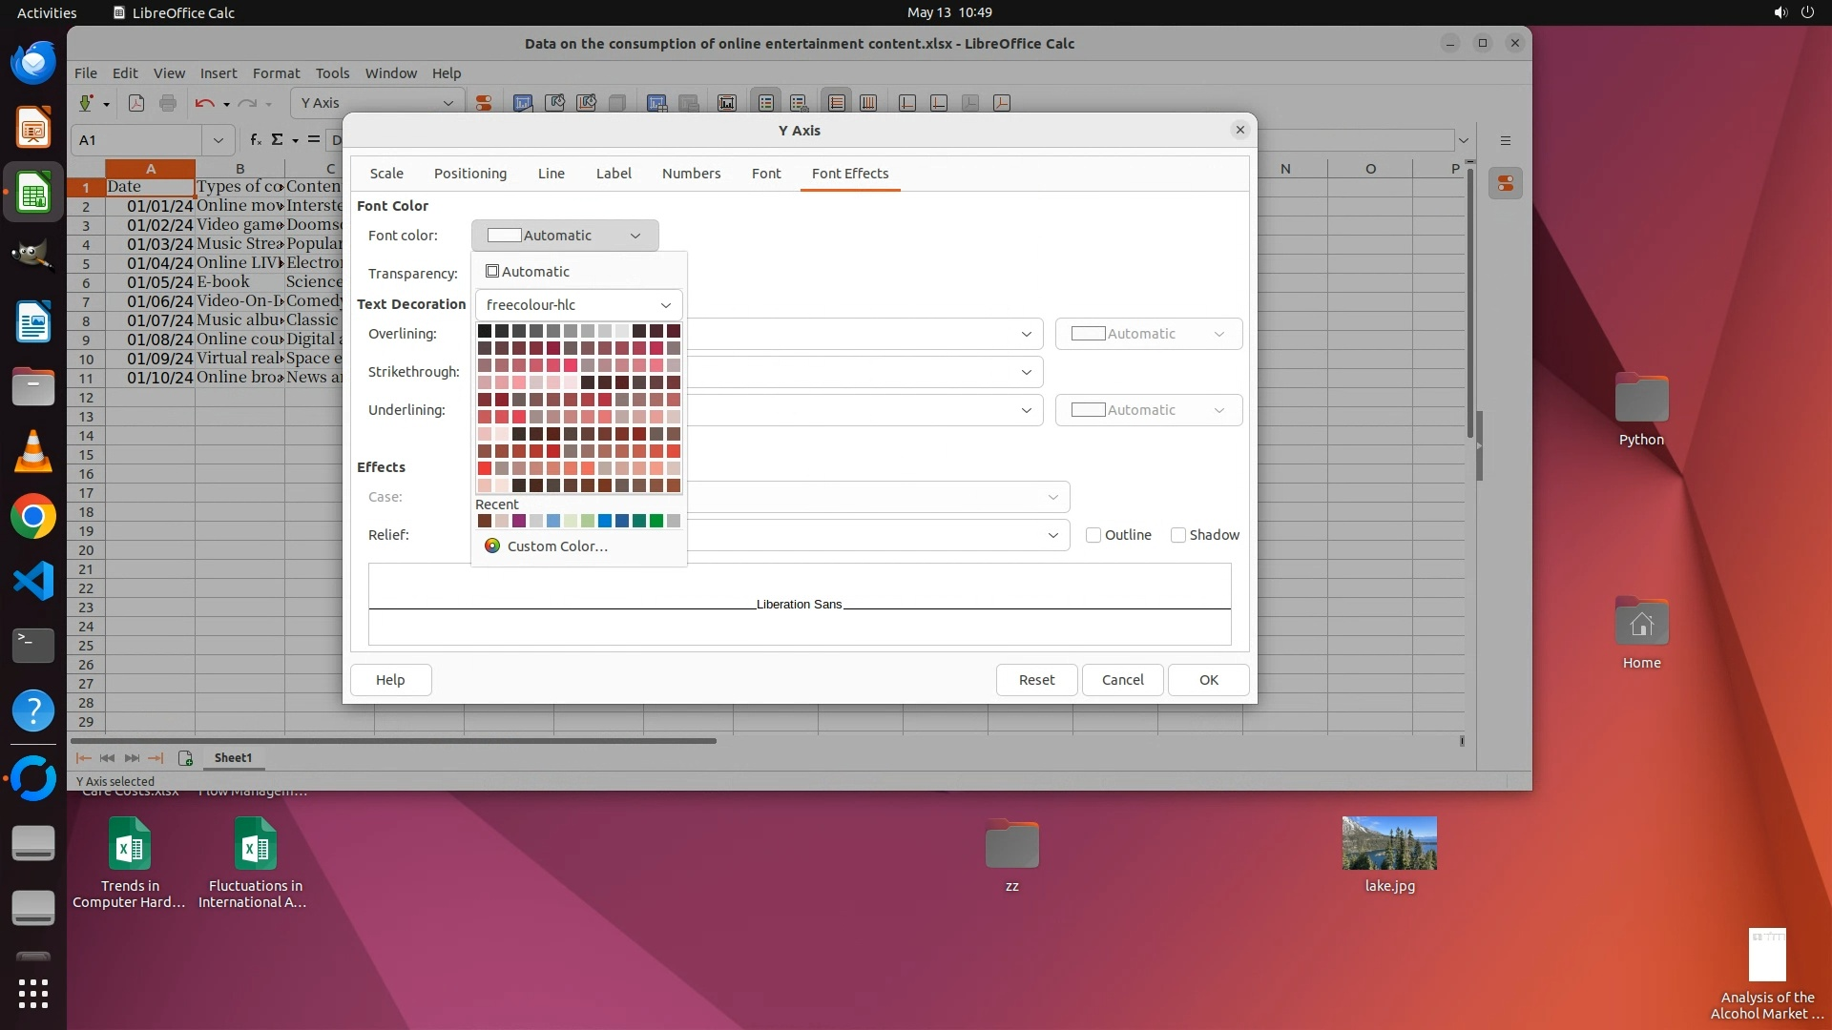
Task: Click the Undo arrow icon
Action: click(x=204, y=103)
